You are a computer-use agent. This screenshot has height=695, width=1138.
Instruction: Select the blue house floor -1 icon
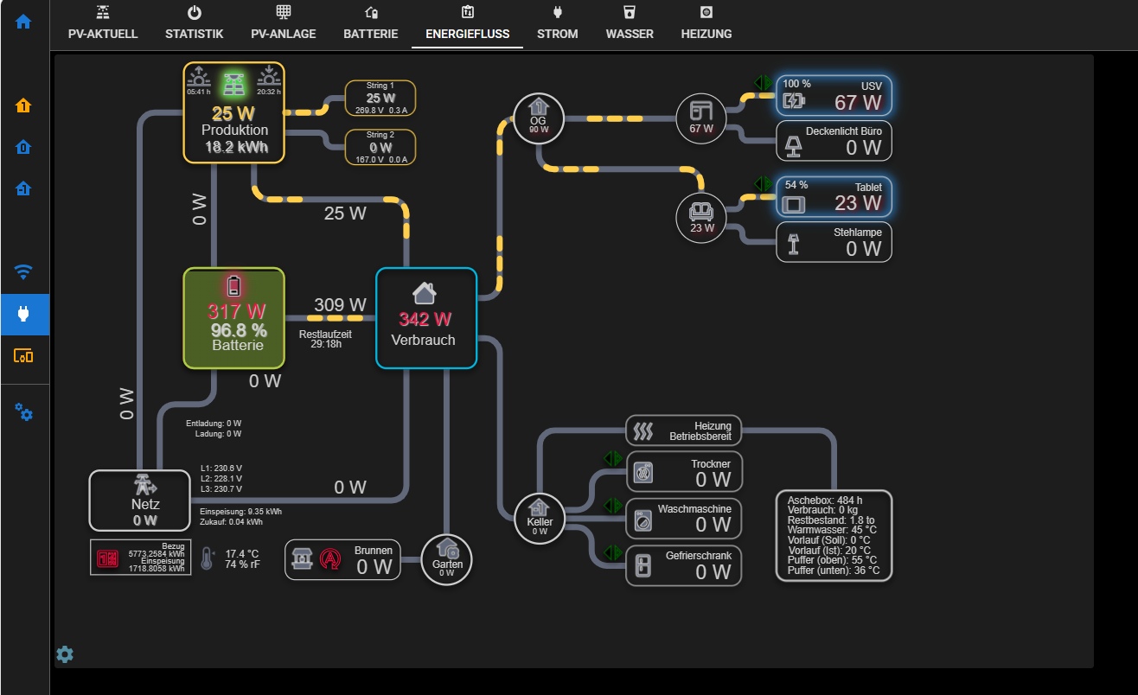(23, 188)
